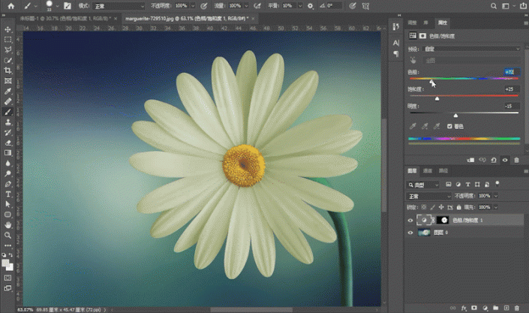Open the layer blend mode dropdown 正常
Screen dimensions: 529x313
click(x=429, y=196)
